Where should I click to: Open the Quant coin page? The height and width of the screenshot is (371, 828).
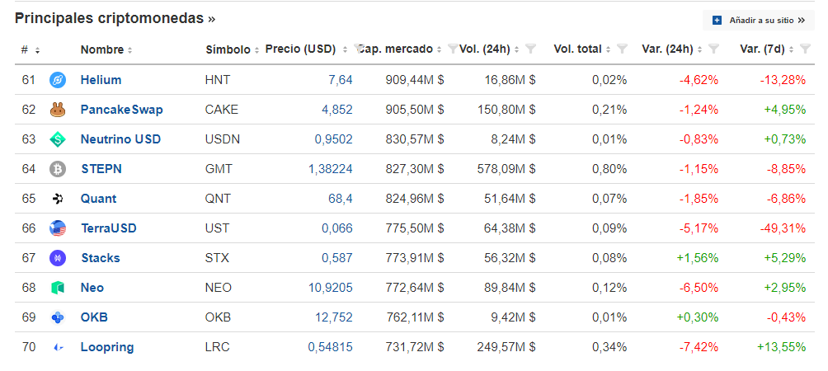98,199
